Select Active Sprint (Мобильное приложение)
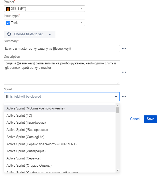This screenshot has width=164, height=187. click(36, 108)
